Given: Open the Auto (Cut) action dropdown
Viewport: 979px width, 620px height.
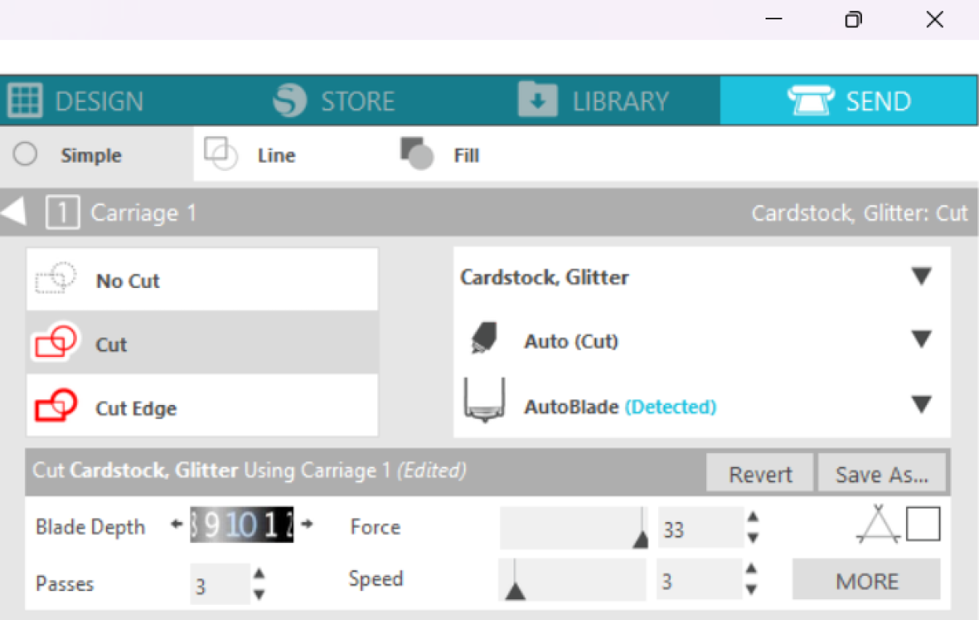Looking at the screenshot, I should point(921,340).
